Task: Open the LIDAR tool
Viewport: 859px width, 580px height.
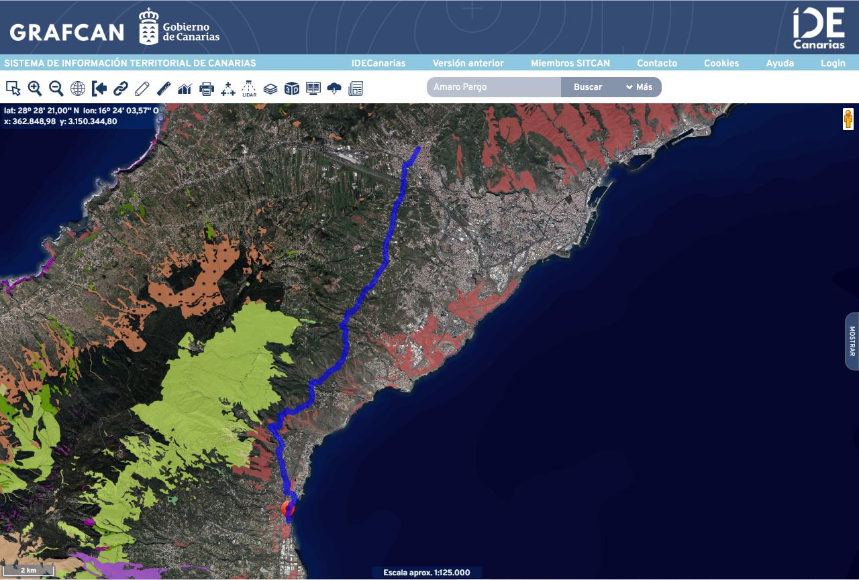Action: (x=249, y=88)
